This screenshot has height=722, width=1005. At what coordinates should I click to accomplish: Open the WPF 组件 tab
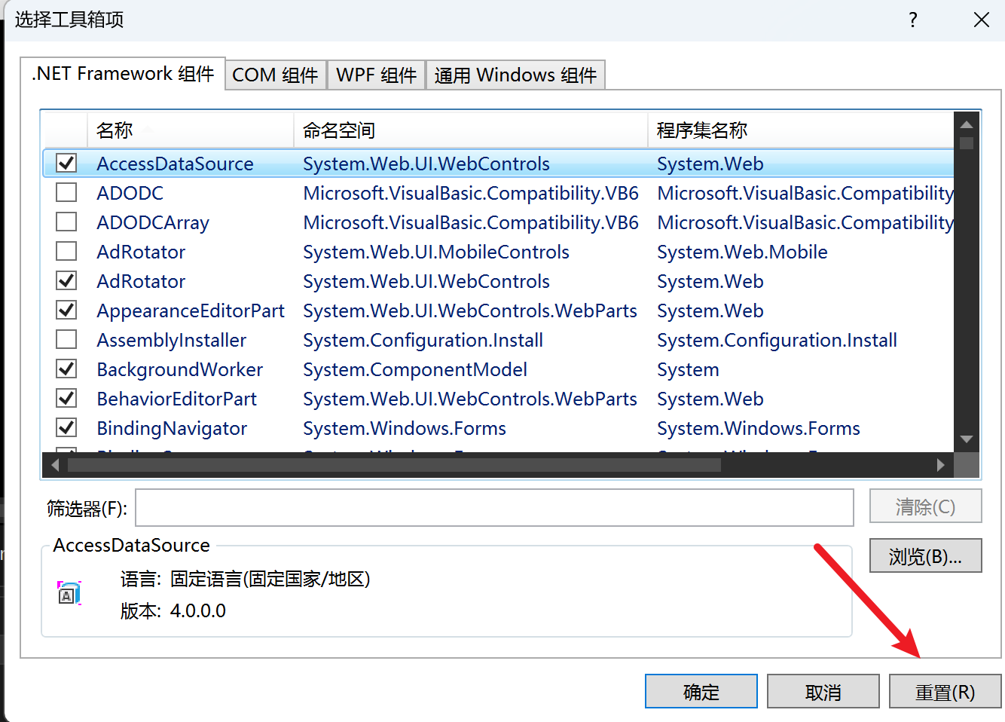click(x=376, y=75)
